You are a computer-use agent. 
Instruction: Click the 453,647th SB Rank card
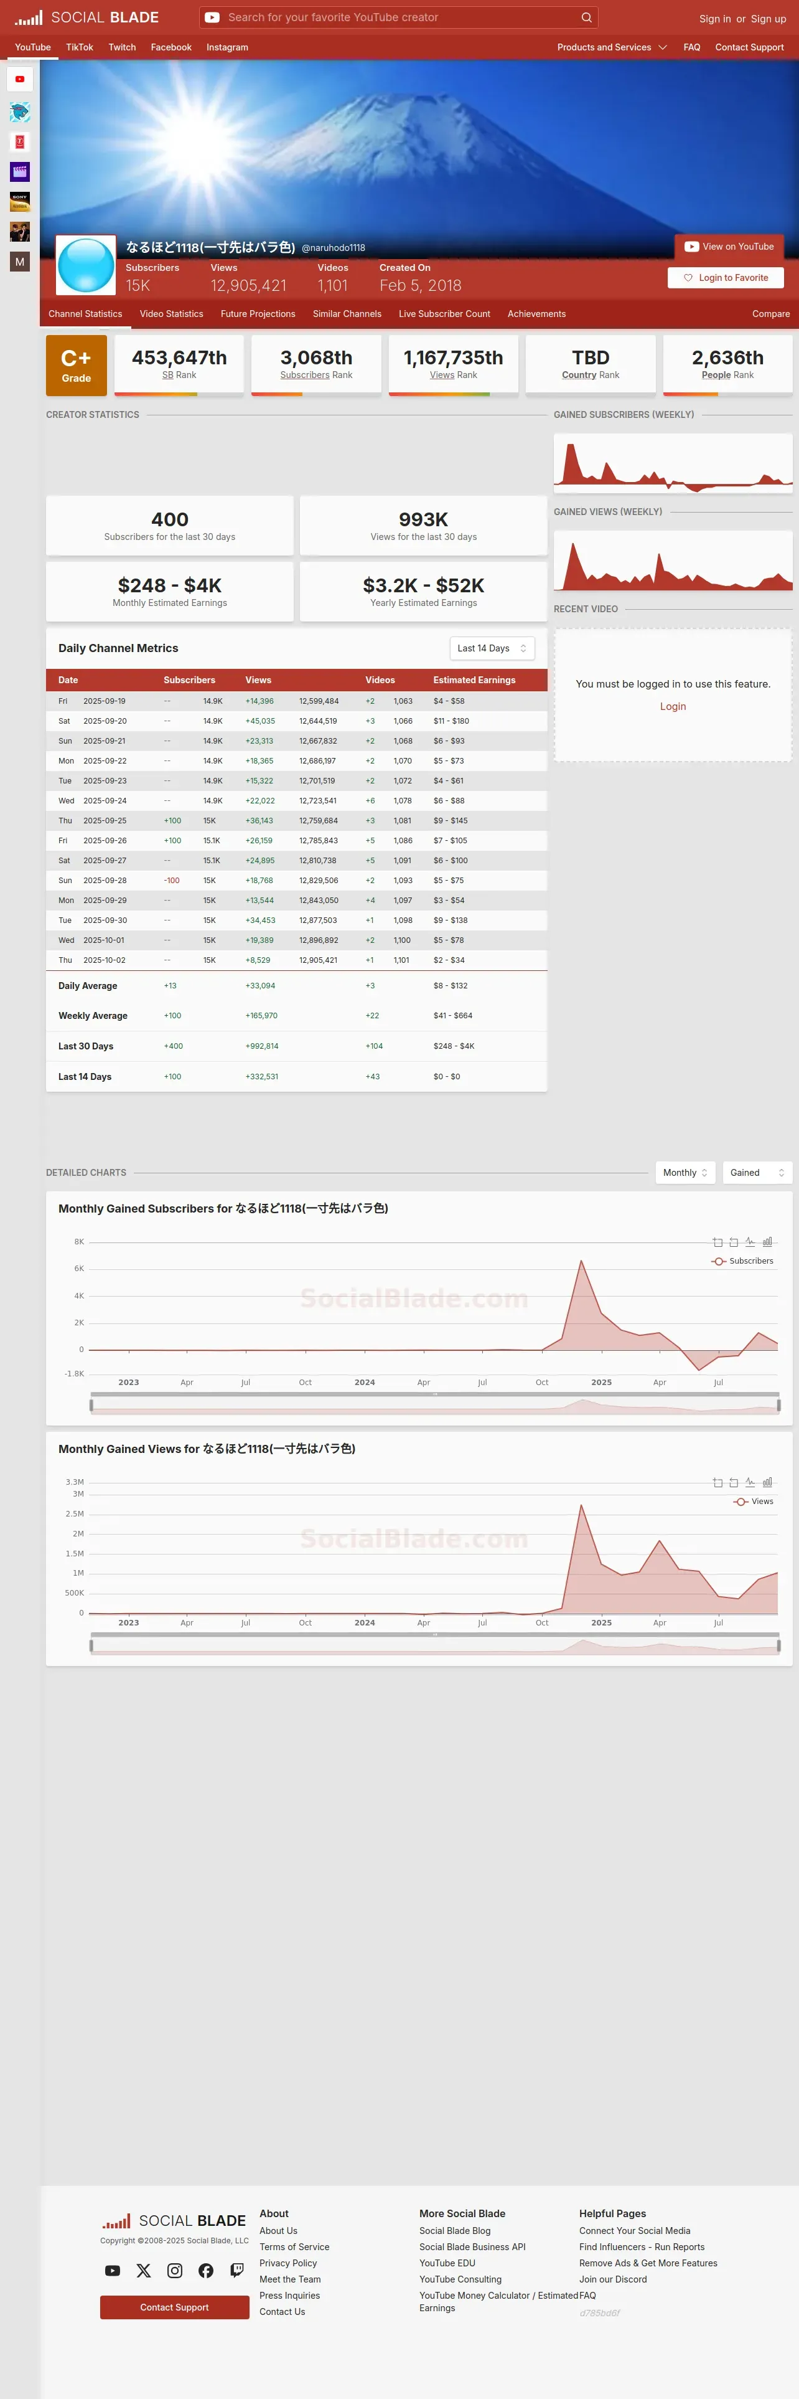[x=179, y=365]
